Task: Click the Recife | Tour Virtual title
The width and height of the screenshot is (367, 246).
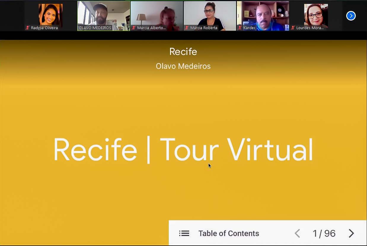Action: click(183, 150)
